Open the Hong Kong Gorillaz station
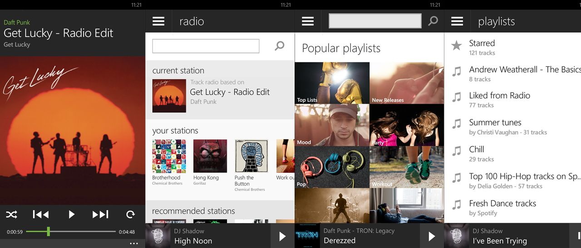The height and width of the screenshot is (248, 581). (210, 162)
